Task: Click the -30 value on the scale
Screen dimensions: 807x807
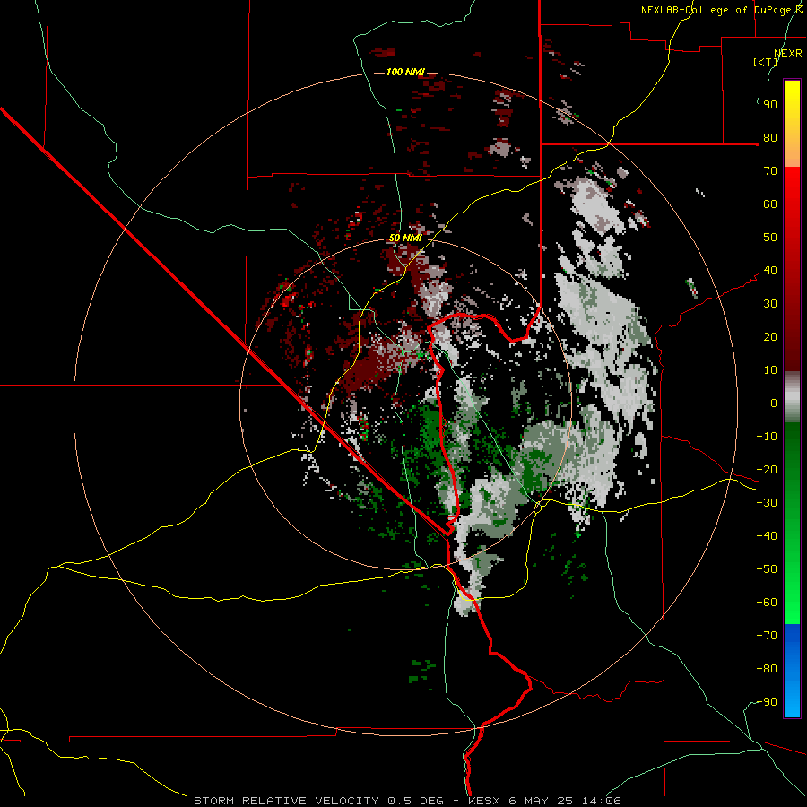Action: tap(767, 503)
